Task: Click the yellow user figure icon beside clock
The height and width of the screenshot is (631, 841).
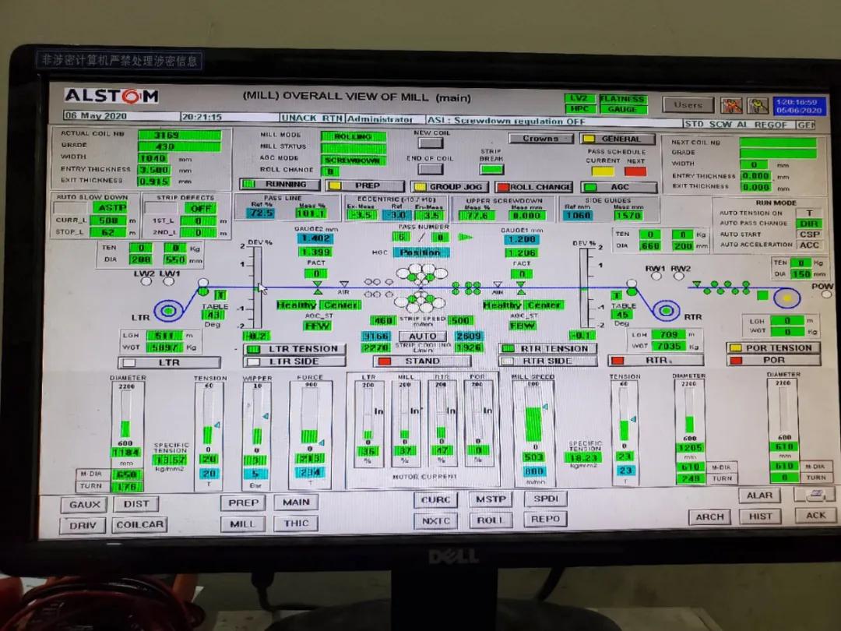Action: [758, 105]
